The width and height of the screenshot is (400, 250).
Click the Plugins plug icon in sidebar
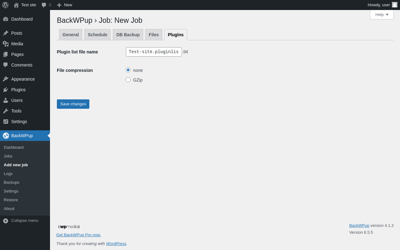[x=6, y=90]
